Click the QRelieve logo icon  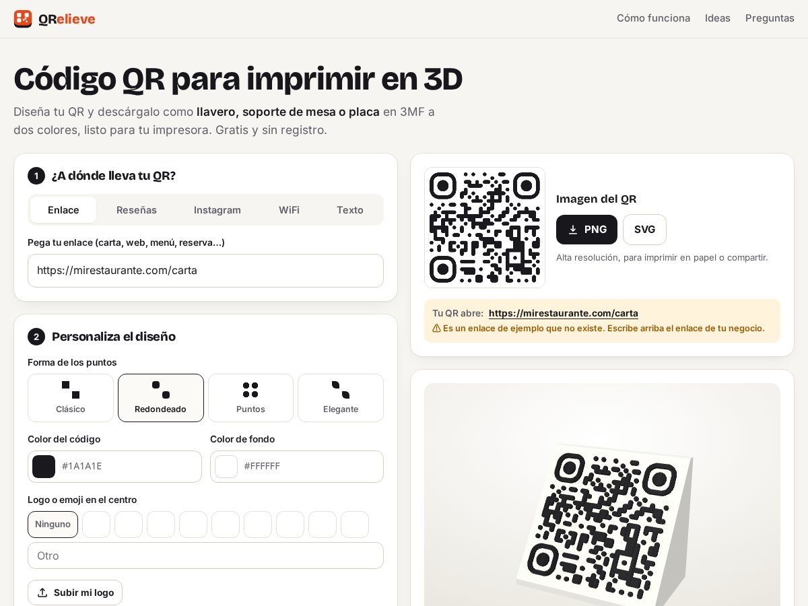point(23,19)
